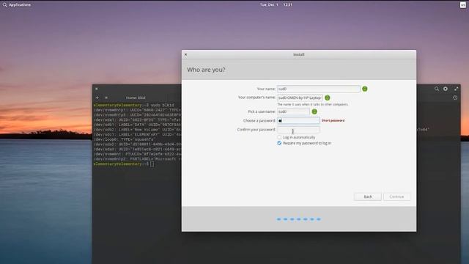Viewport: 469px width, 264px height.
Task: Close the Install window
Action: [x=185, y=54]
